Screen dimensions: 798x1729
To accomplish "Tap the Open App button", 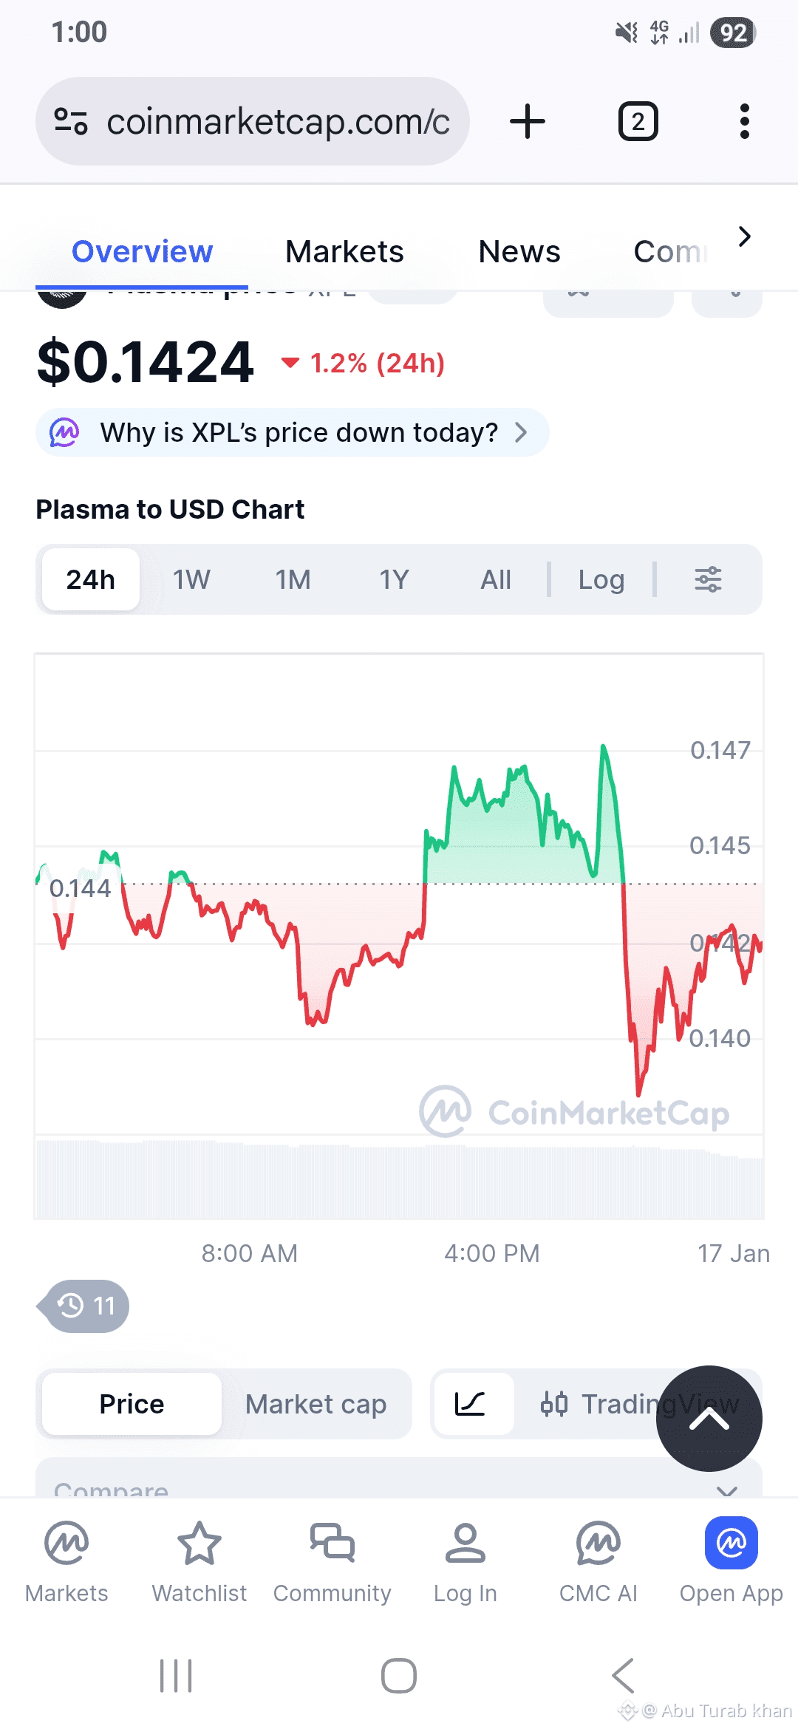I will (x=731, y=1559).
